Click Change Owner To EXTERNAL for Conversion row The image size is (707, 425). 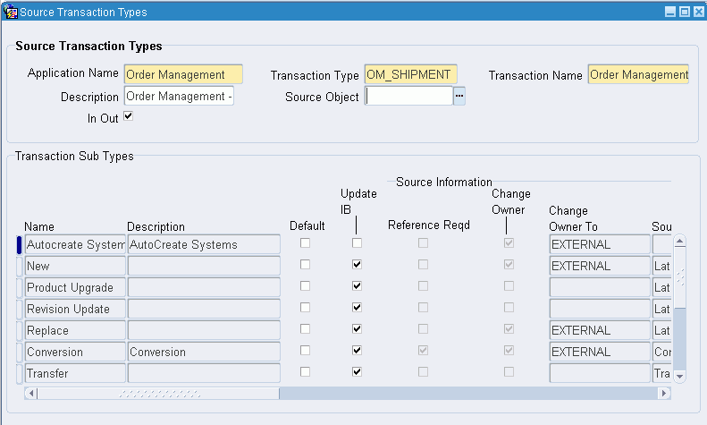point(600,352)
